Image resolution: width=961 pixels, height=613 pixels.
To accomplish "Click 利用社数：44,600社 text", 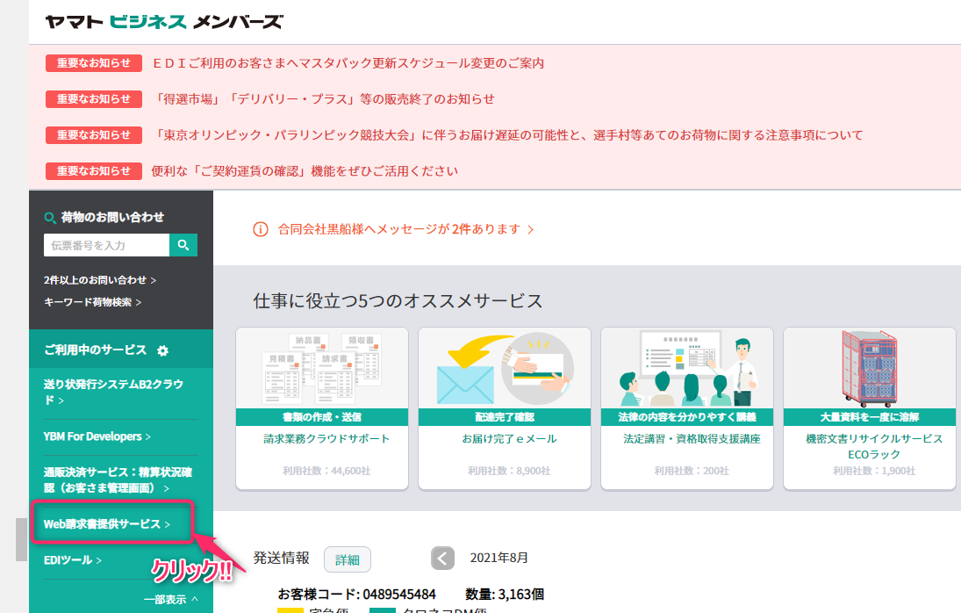I will (326, 471).
